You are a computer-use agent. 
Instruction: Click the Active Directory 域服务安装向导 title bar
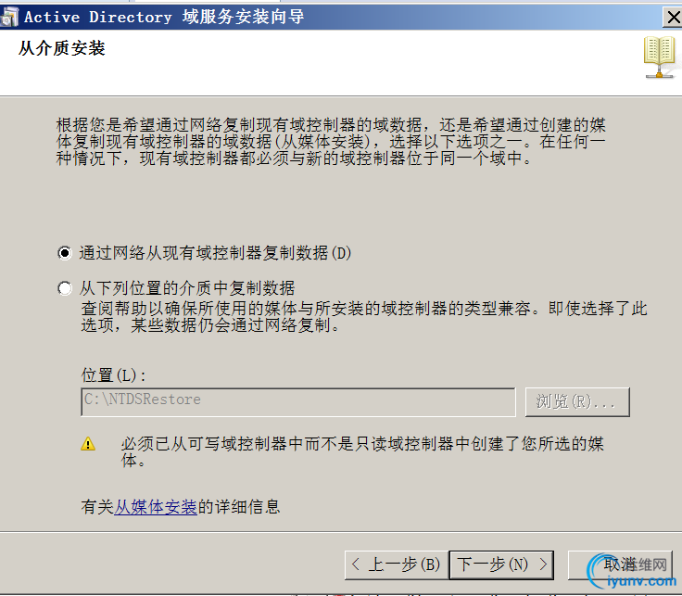click(x=331, y=18)
